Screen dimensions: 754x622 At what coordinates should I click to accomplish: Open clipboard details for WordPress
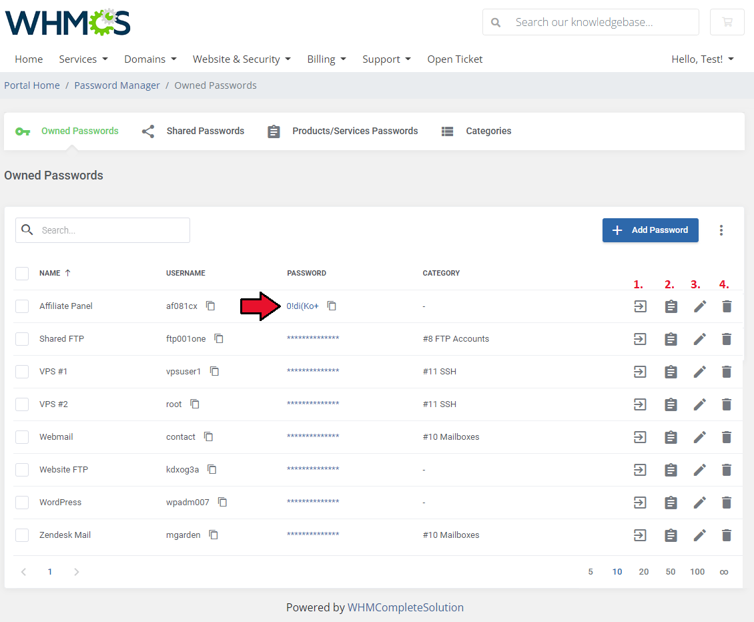click(671, 503)
